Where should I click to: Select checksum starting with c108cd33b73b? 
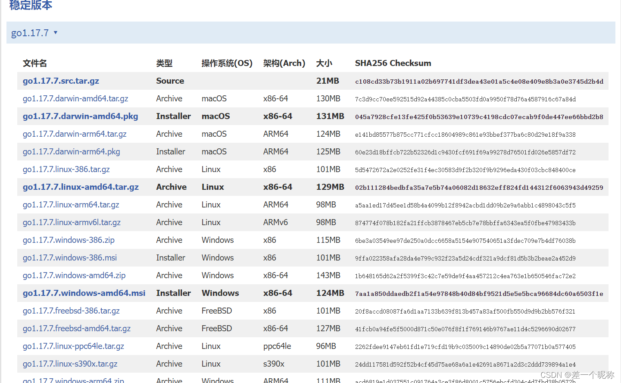coord(479,82)
